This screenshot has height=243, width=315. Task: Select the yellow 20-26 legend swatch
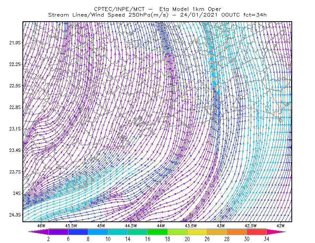(x=197, y=232)
